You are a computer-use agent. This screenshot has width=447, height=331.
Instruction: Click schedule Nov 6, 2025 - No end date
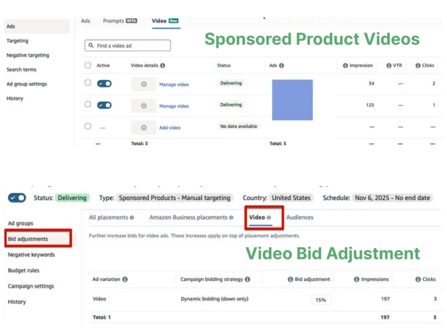(392, 198)
